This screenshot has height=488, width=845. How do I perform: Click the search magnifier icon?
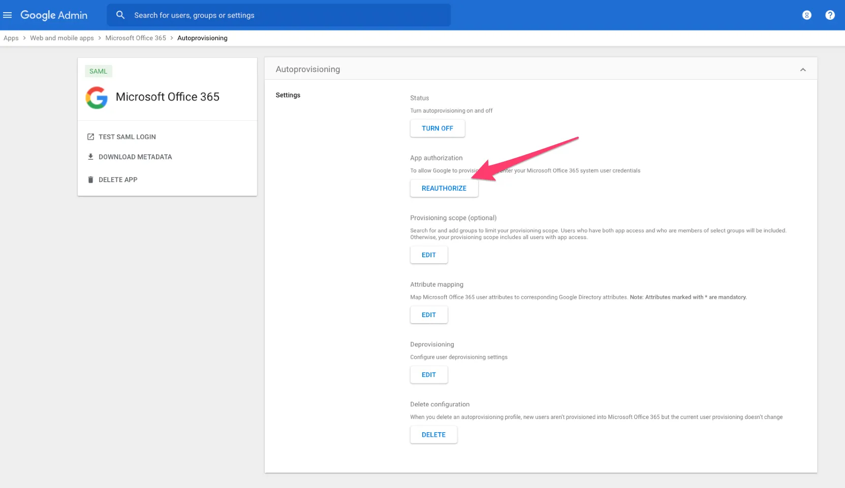click(x=120, y=15)
